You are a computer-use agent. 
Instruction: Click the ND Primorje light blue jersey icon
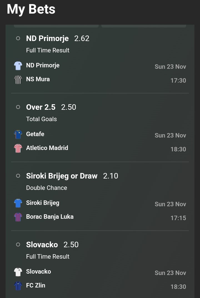pyautogui.click(x=18, y=66)
